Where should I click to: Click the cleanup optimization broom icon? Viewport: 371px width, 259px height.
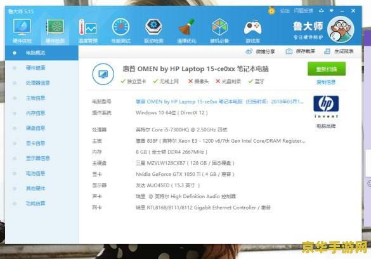tap(186, 27)
